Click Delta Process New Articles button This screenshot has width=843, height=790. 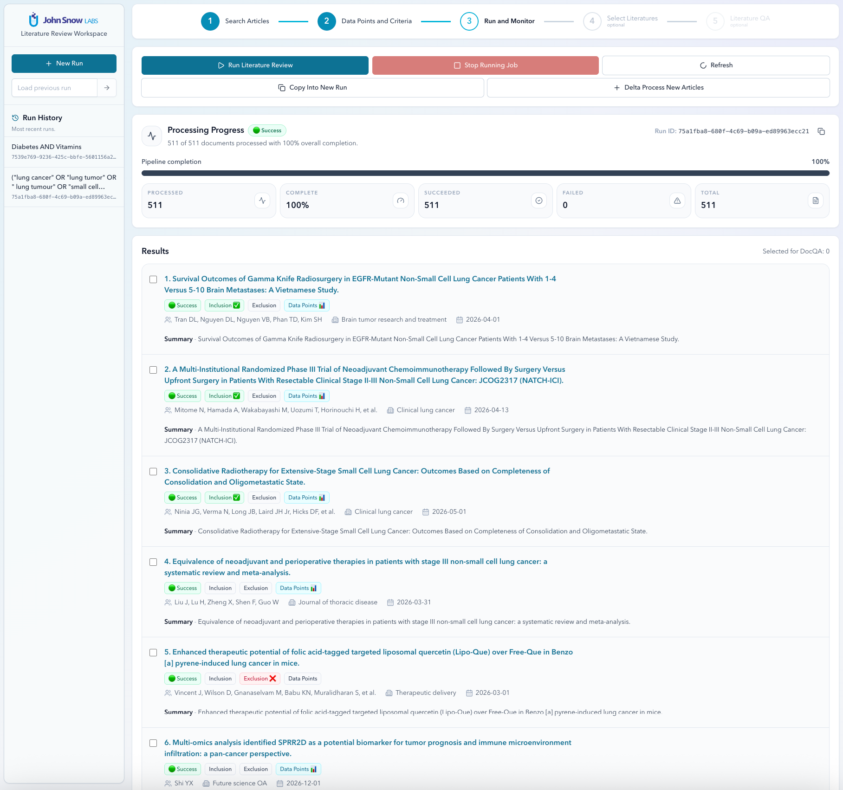click(658, 88)
